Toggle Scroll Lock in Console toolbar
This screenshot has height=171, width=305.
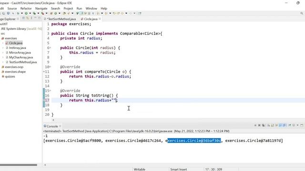click(273, 125)
